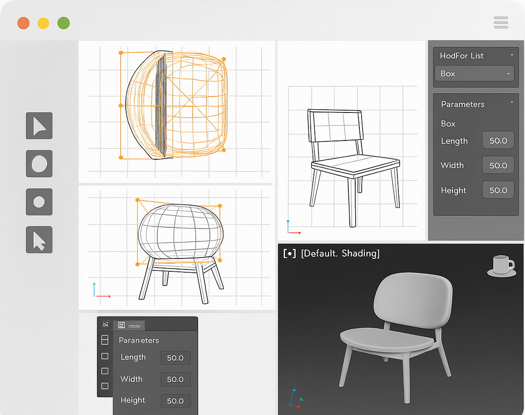The image size is (525, 415).
Task: Click the crossed-arrows icon in floating panel corner
Action: point(105,325)
